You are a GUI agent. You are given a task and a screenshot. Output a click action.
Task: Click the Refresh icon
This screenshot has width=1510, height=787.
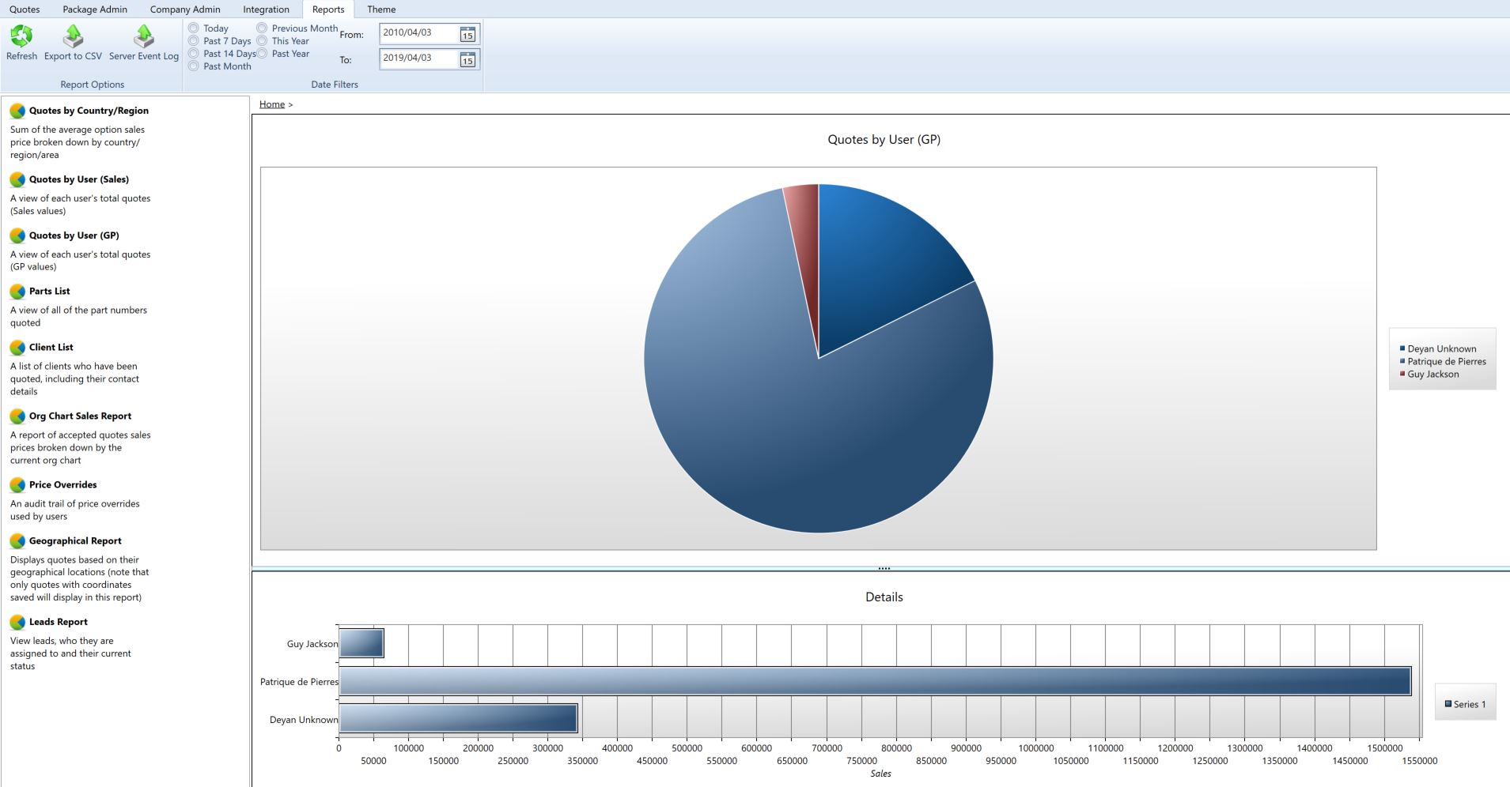[x=21, y=36]
